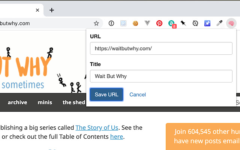Image resolution: width=240 pixels, height=150 pixels.
Task: Click the black pushpin extension icon
Action: click(x=183, y=23)
